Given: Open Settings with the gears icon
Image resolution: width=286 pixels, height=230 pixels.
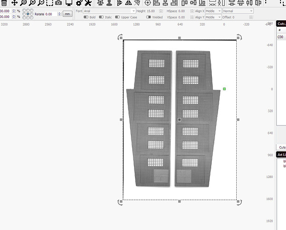Looking at the screenshot, I should tap(79, 3).
